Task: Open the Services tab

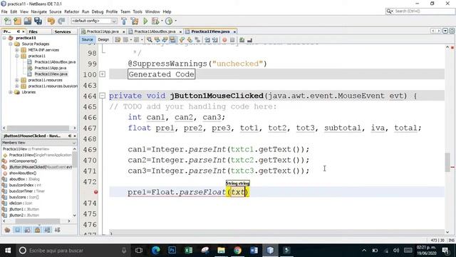Action: pyautogui.click(x=63, y=31)
